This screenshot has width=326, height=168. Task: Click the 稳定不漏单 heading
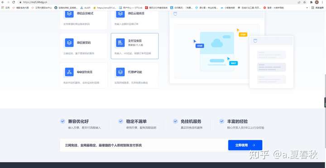pyautogui.click(x=136, y=121)
